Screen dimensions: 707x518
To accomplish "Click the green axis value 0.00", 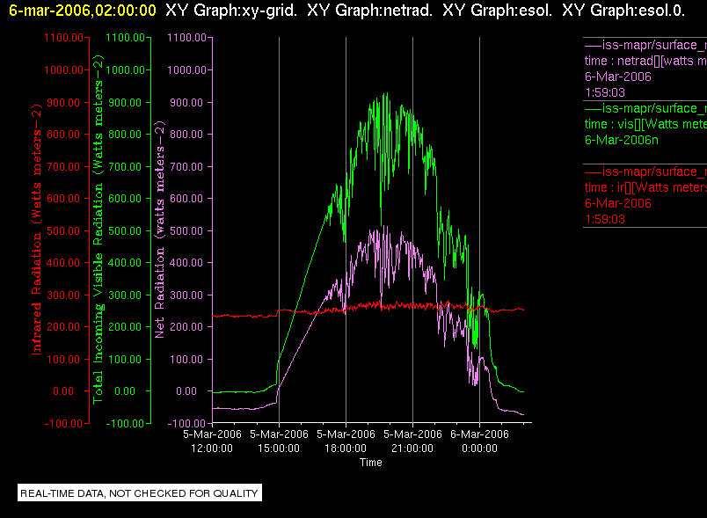I will 125,390.
